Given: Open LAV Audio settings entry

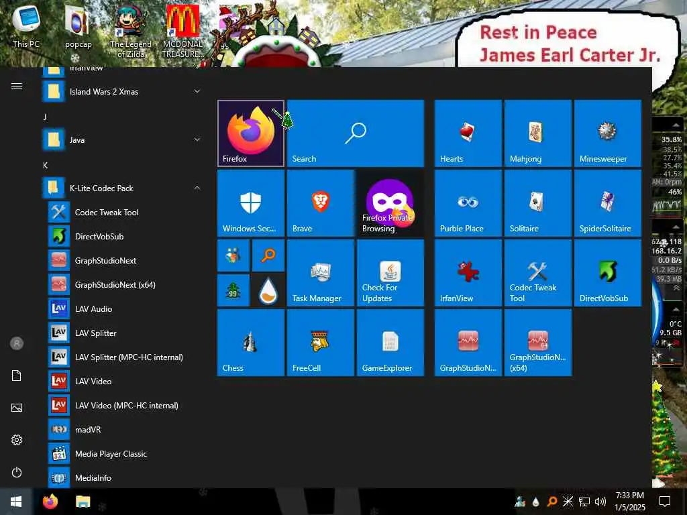Looking at the screenshot, I should coord(124,308).
